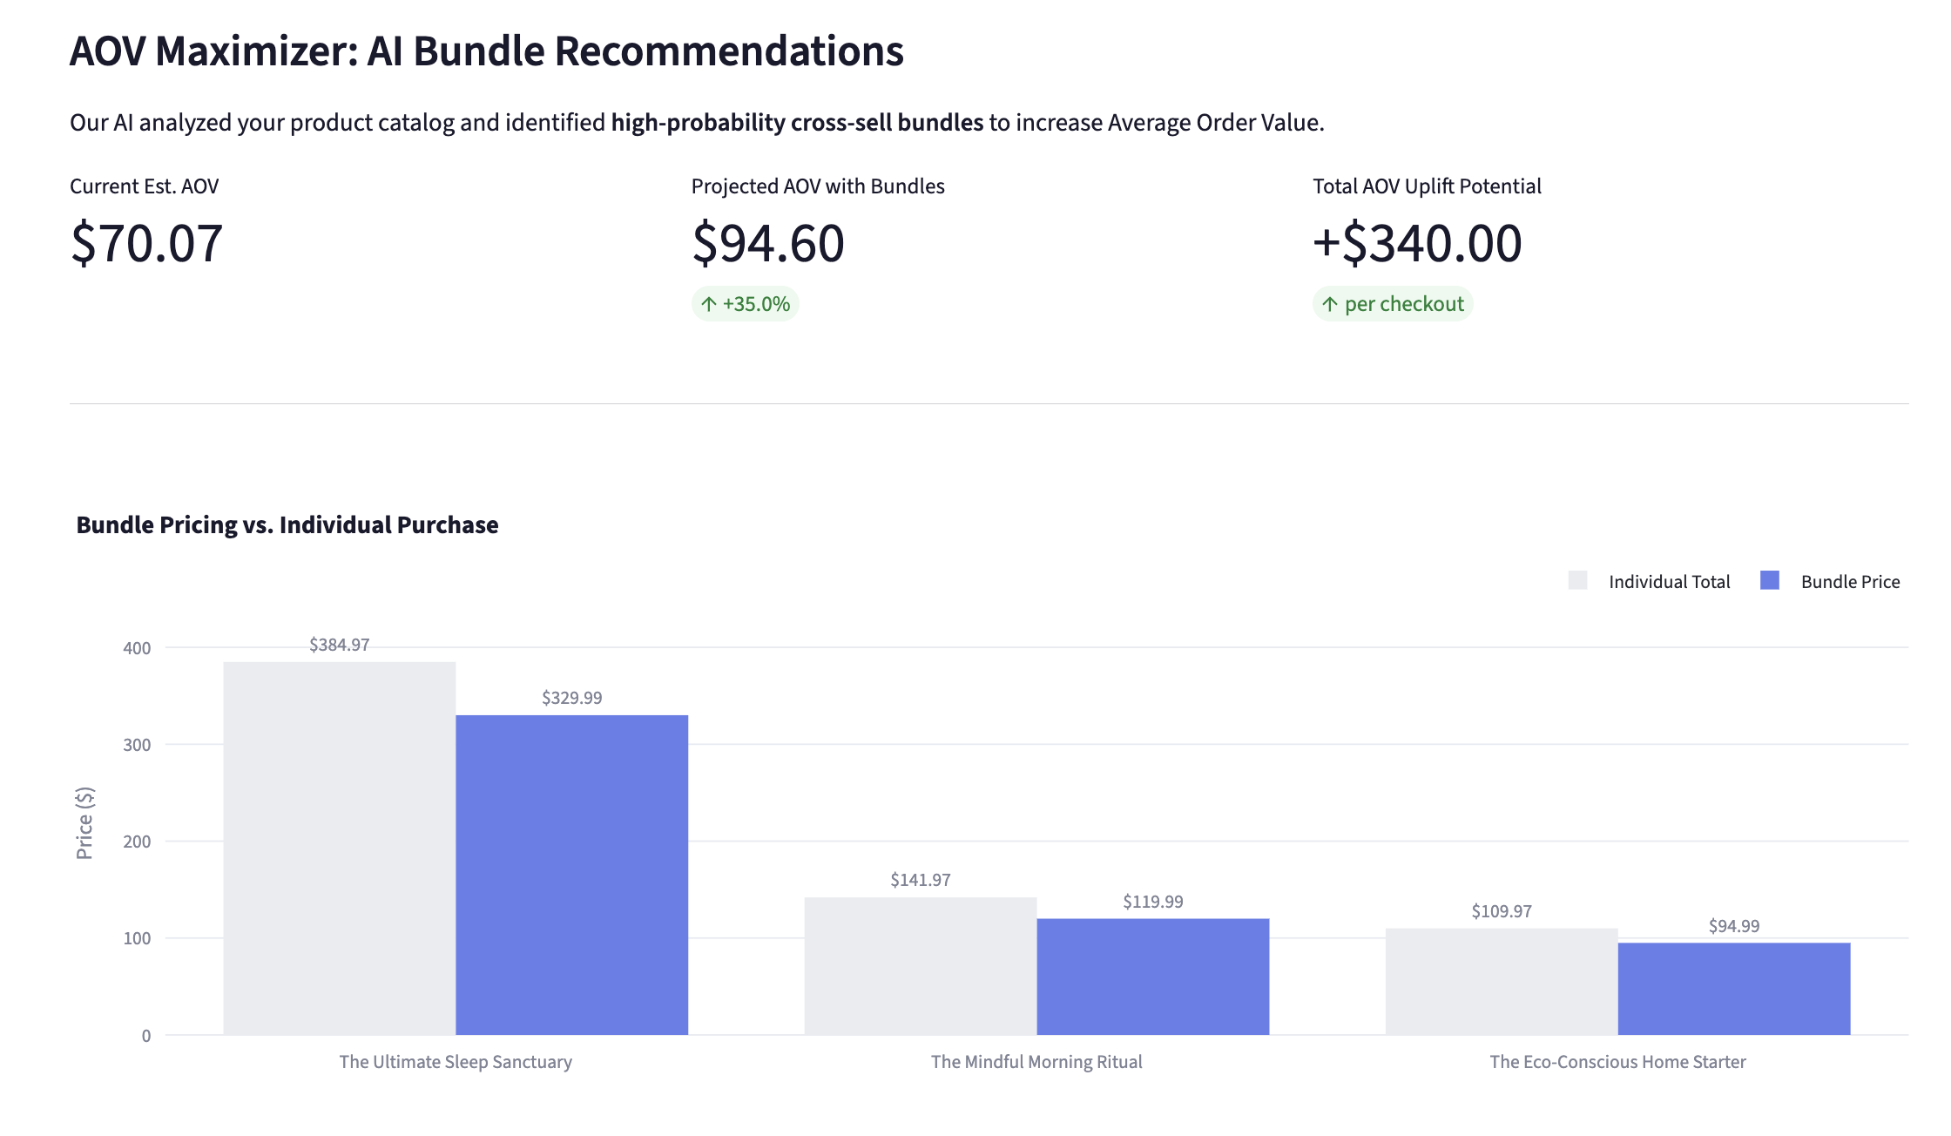Click the Mindful Morning Ritual gray Individual Total bar
Screen dimensions: 1951x1136
[x=921, y=966]
